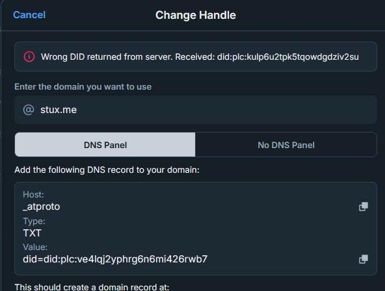Click "Add the following DNS record" instruction text
The width and height of the screenshot is (385, 291).
pos(107,170)
